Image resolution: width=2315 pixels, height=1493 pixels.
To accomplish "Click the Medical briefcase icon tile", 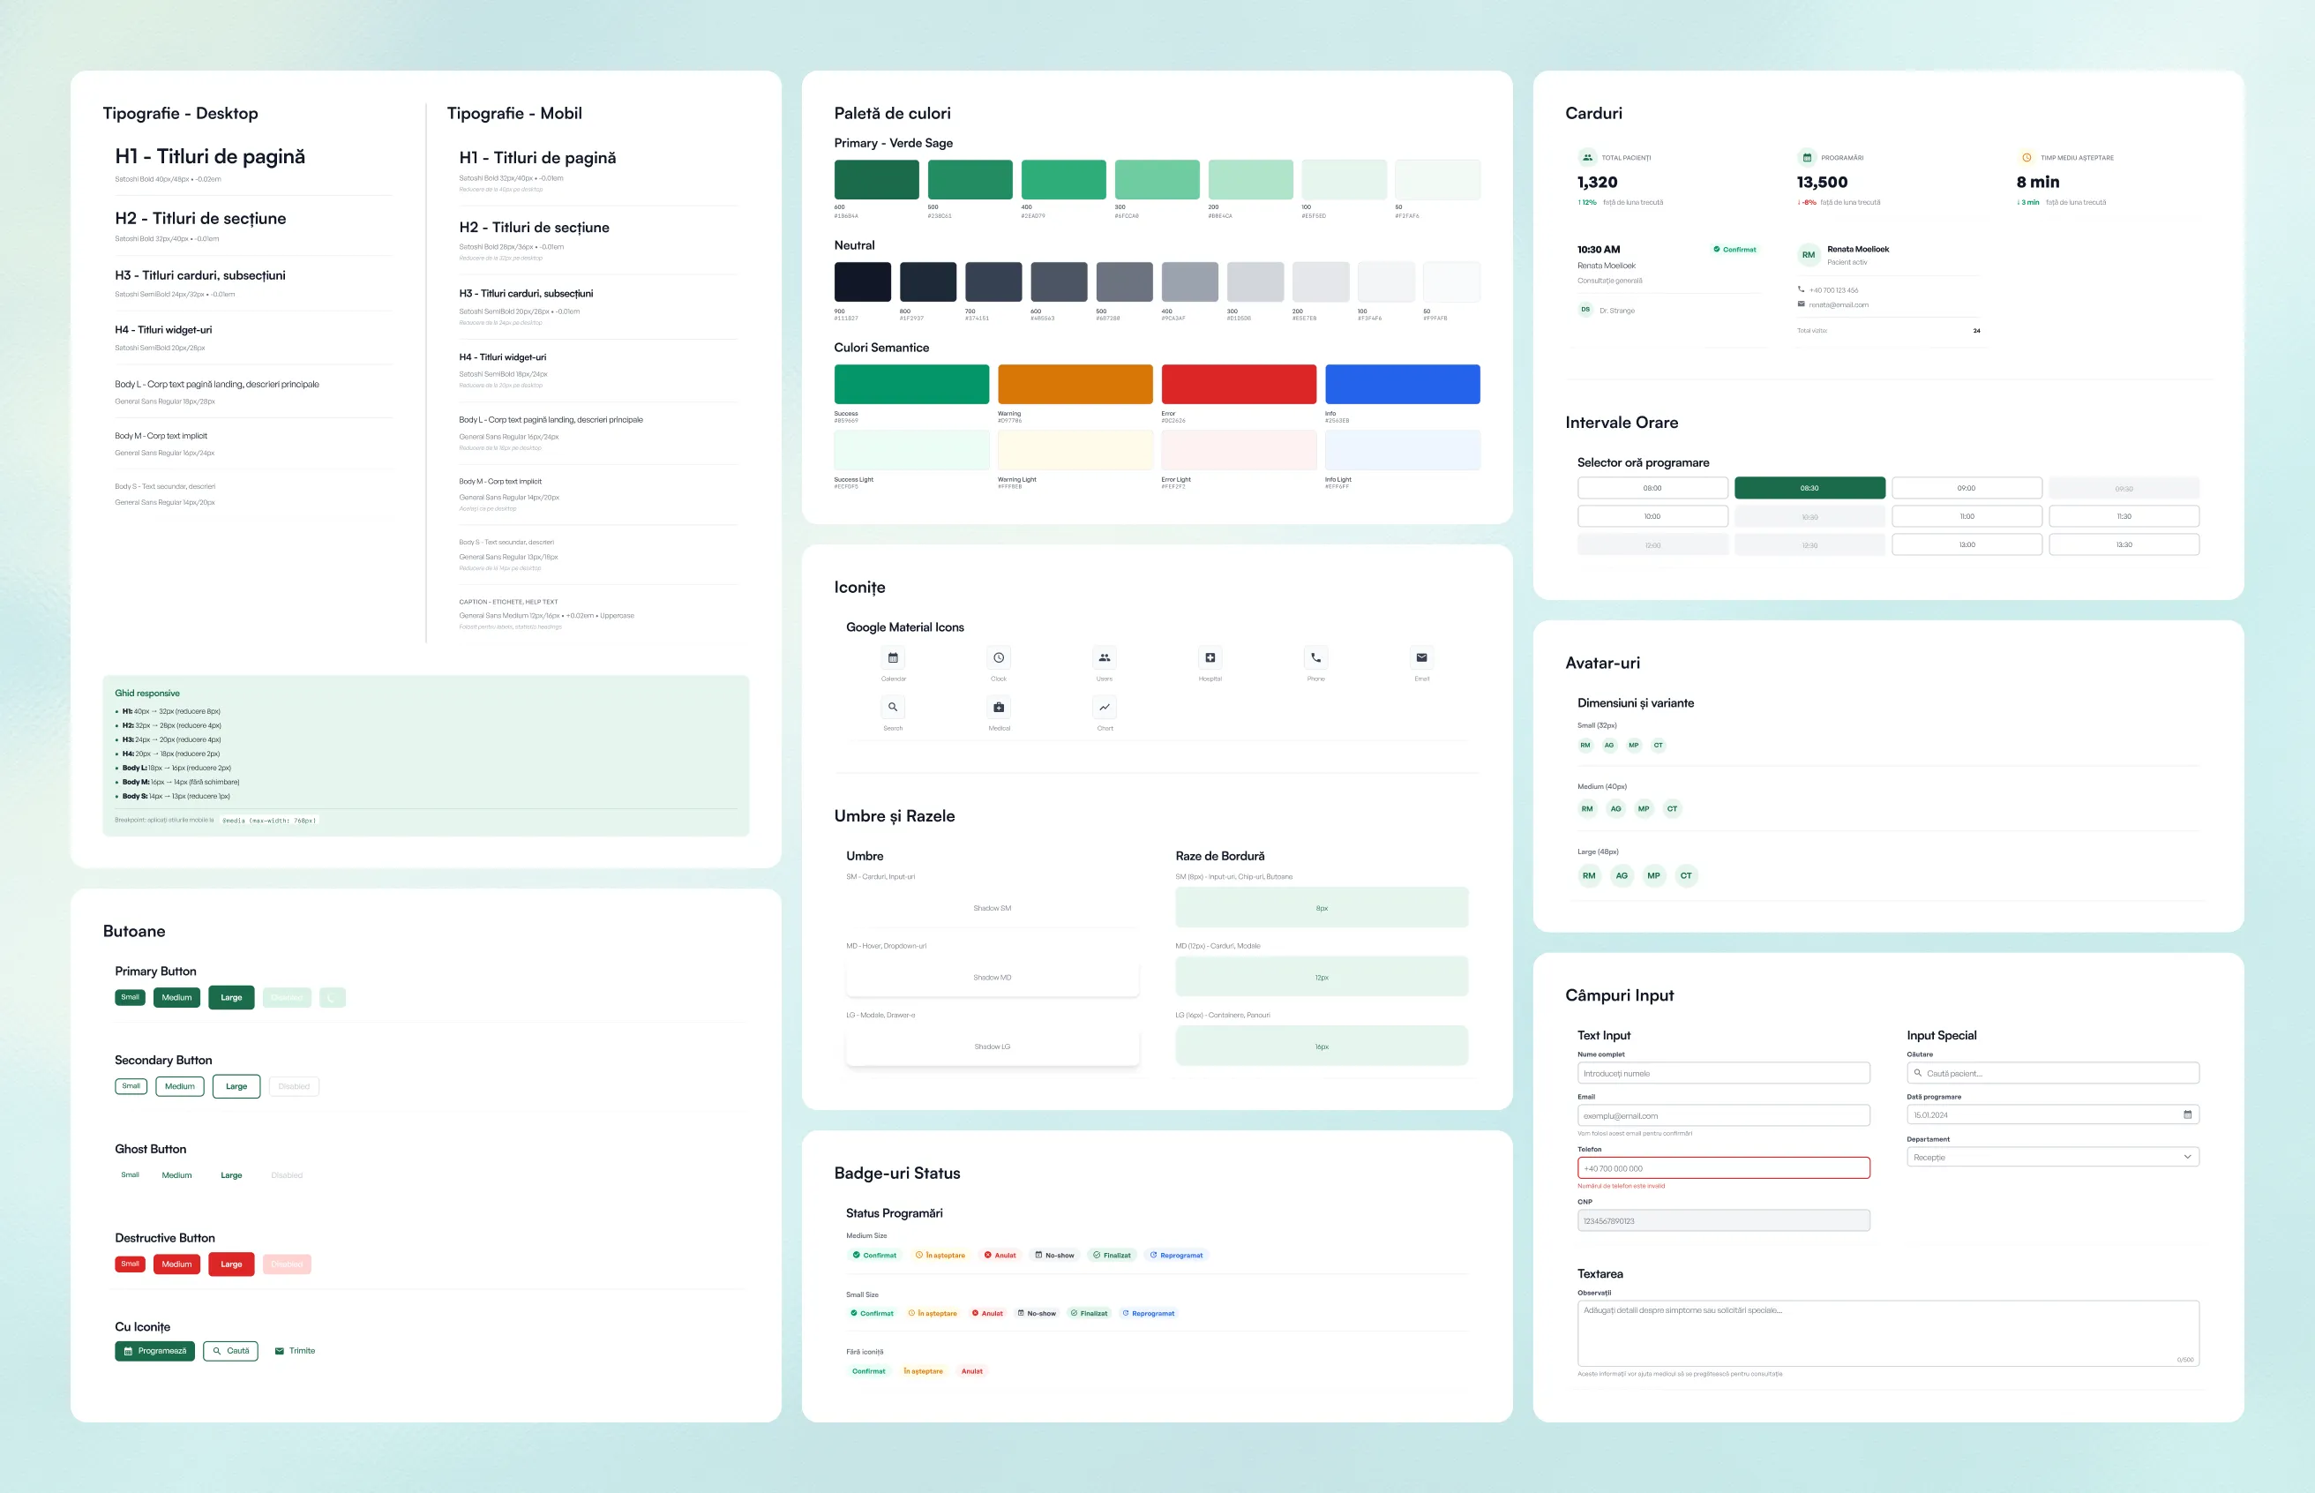I will tap(998, 707).
